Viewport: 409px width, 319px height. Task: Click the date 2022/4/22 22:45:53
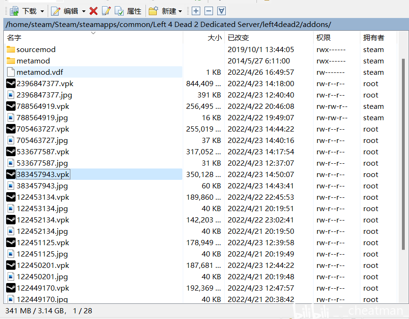tap(261, 197)
